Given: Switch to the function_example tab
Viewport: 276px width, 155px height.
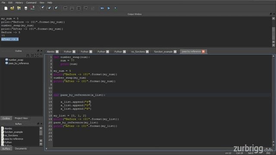Looking at the screenshot, I should pos(163,52).
